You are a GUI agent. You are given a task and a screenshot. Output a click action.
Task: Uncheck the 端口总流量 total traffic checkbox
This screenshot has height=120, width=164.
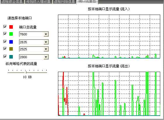(5, 27)
